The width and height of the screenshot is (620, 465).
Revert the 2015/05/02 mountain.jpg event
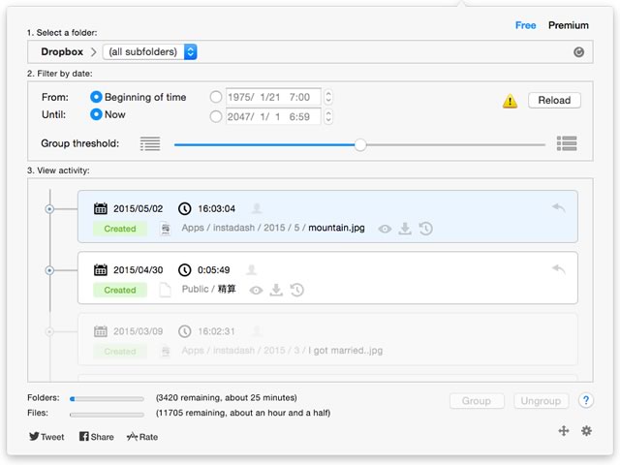tap(559, 207)
